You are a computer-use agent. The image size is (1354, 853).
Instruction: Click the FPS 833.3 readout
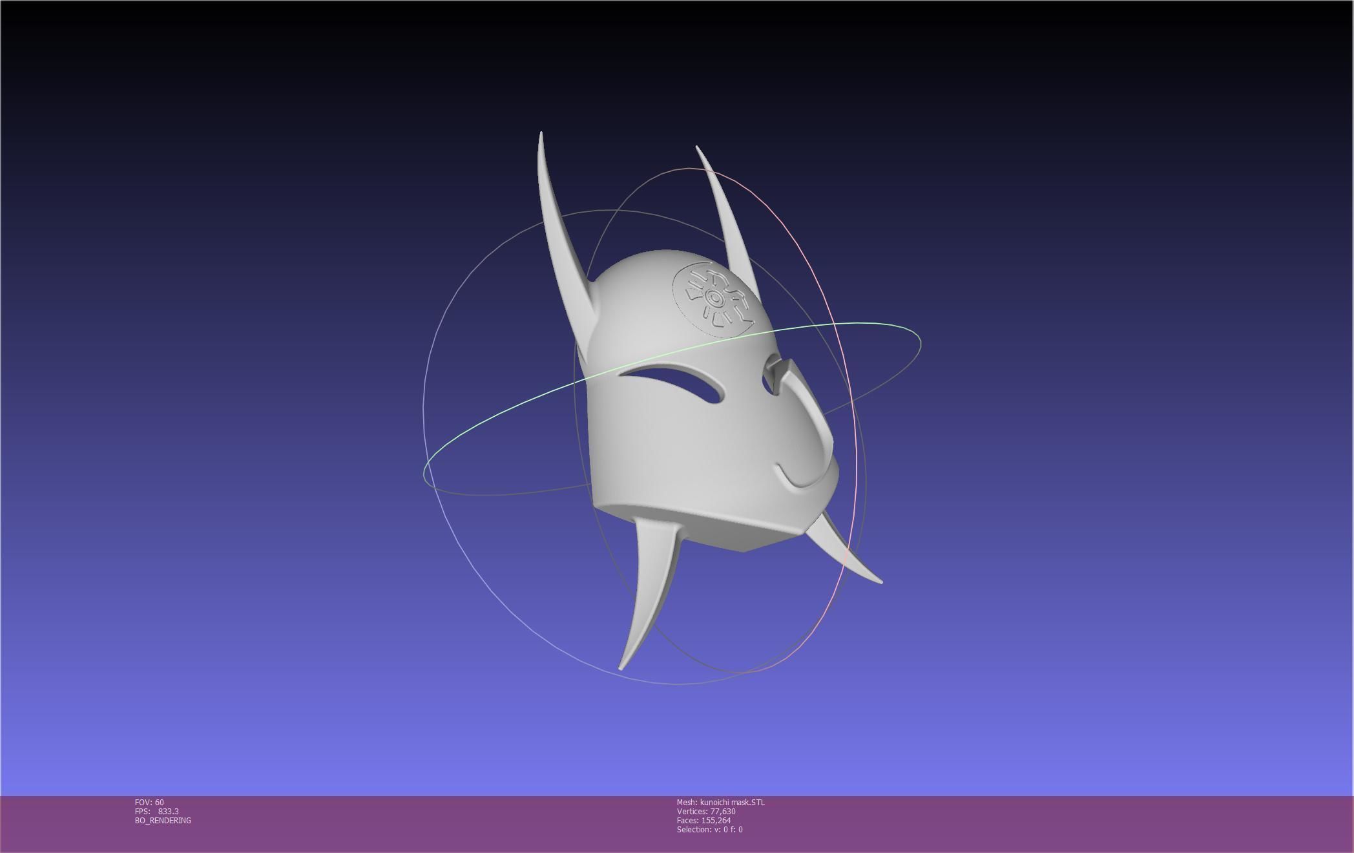click(157, 812)
